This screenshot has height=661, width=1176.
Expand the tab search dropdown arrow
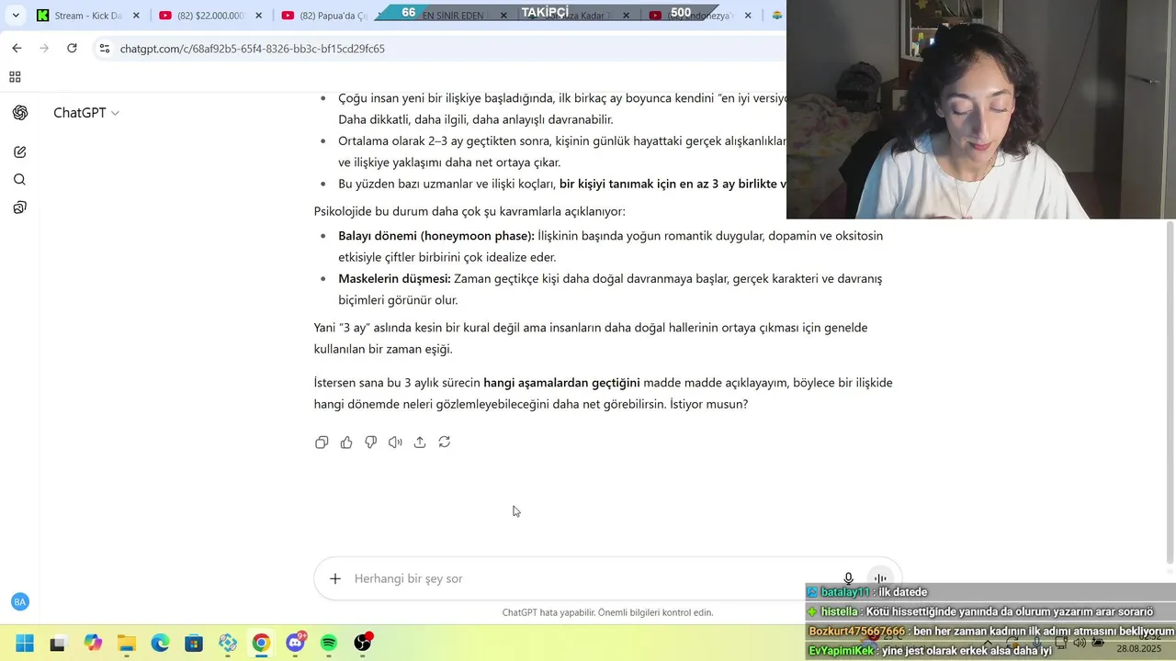click(x=16, y=16)
